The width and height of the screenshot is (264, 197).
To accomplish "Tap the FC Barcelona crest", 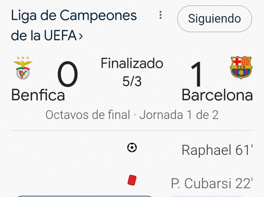I will click(241, 68).
